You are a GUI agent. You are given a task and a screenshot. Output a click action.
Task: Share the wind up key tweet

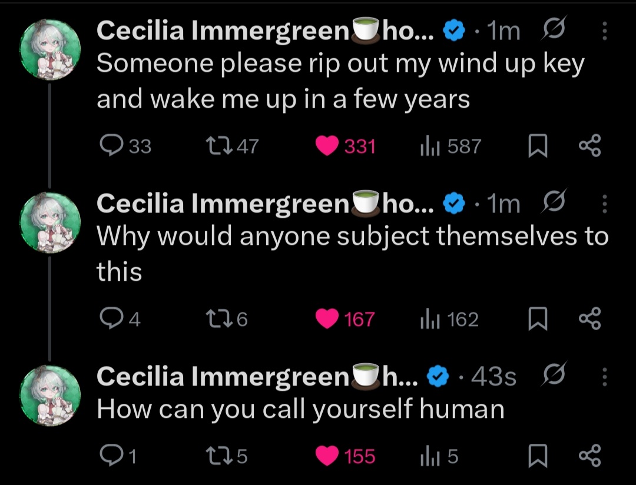(589, 146)
